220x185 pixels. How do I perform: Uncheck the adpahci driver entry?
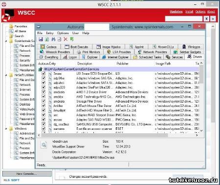(x=44, y=82)
